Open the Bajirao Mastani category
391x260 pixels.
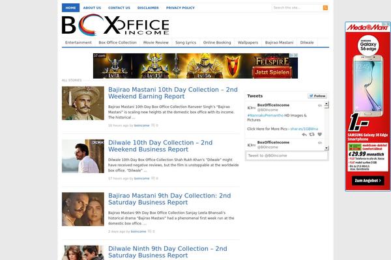[x=279, y=42]
